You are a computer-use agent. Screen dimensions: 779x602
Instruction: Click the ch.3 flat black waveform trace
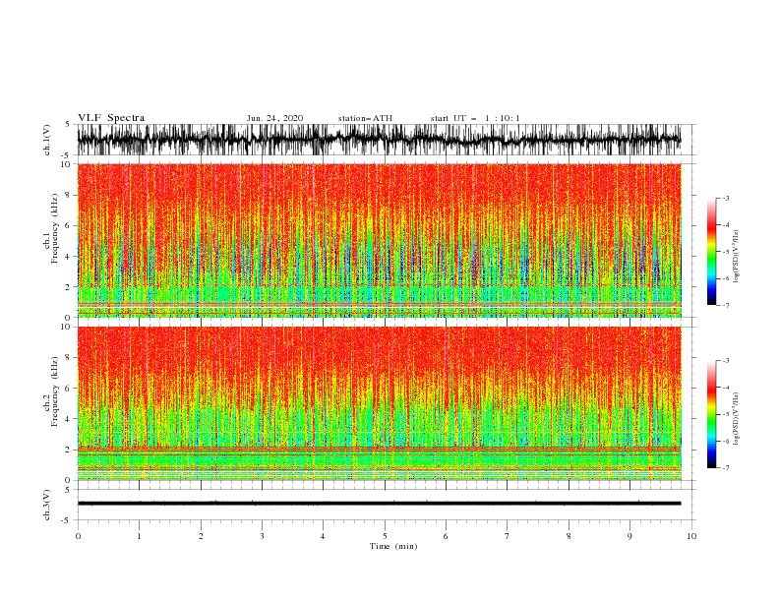coord(379,504)
